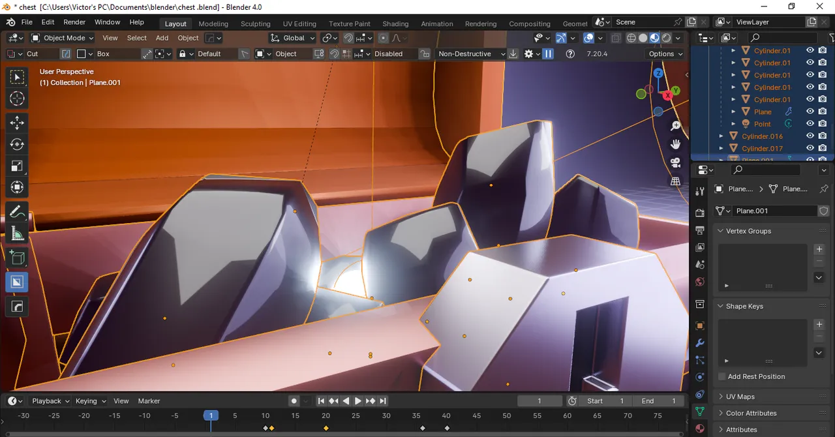Screen dimensions: 835x437
Task: Open the Render menu
Action: tap(74, 22)
